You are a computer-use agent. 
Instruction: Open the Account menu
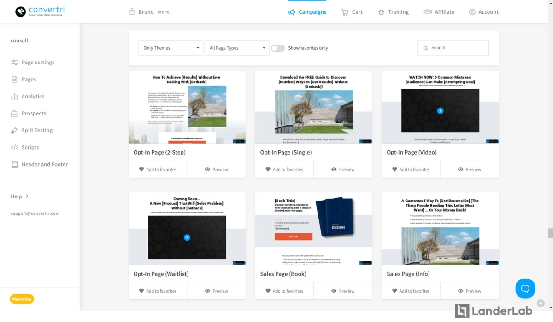pyautogui.click(x=483, y=12)
